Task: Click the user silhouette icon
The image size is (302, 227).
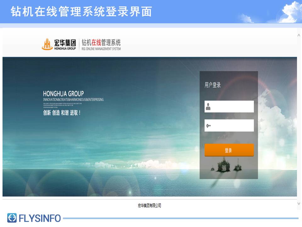Action: click(208, 107)
